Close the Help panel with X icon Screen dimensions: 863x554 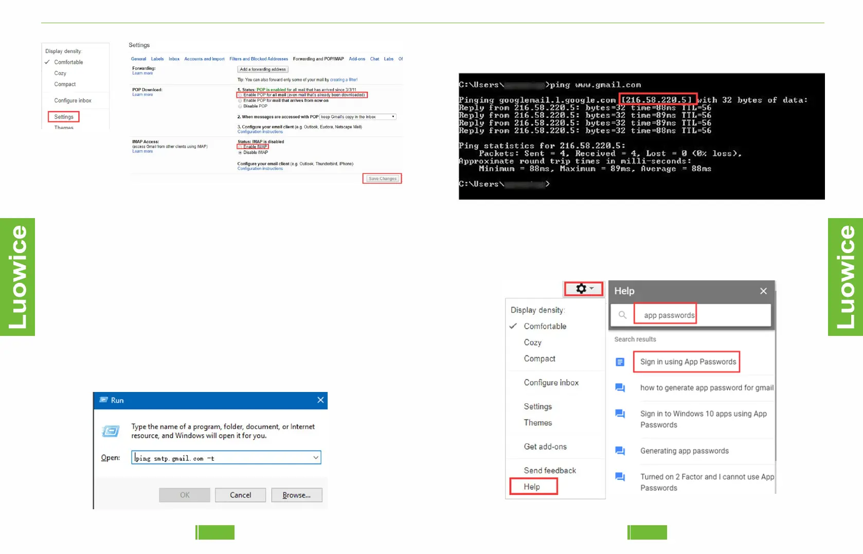click(x=763, y=291)
